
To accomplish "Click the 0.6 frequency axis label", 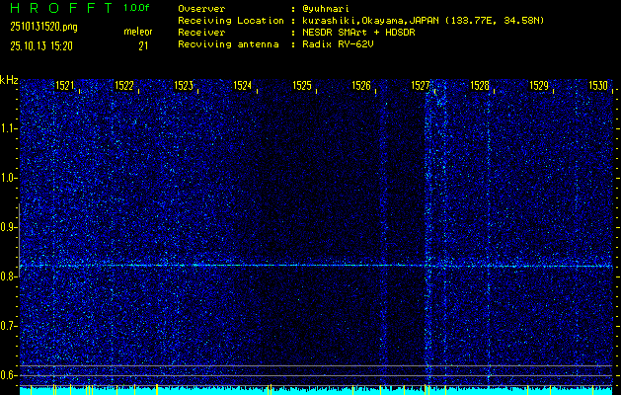I will pos(8,375).
